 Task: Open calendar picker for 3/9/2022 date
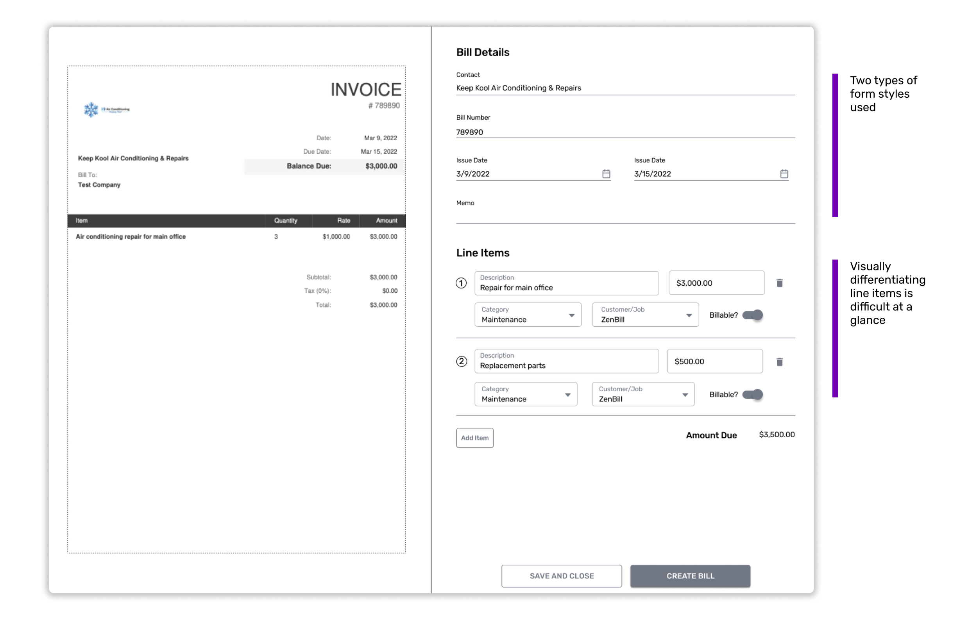click(x=606, y=174)
